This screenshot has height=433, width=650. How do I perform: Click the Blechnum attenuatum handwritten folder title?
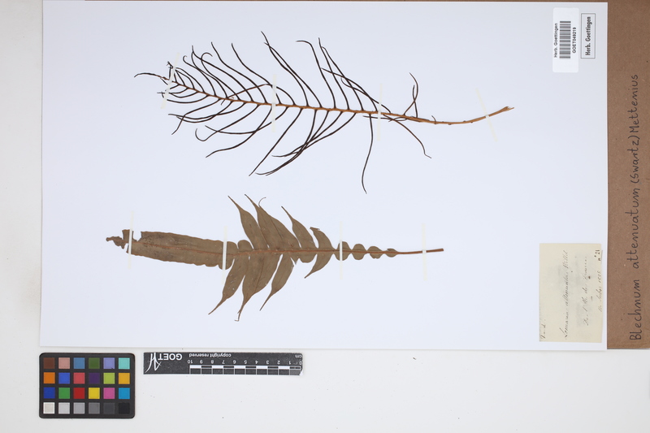635,207
